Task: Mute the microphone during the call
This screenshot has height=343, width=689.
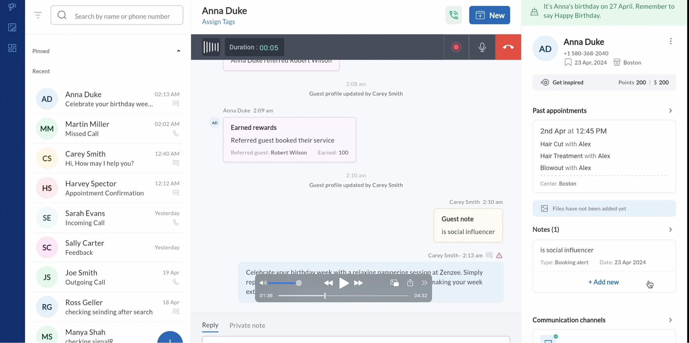Action: (482, 47)
